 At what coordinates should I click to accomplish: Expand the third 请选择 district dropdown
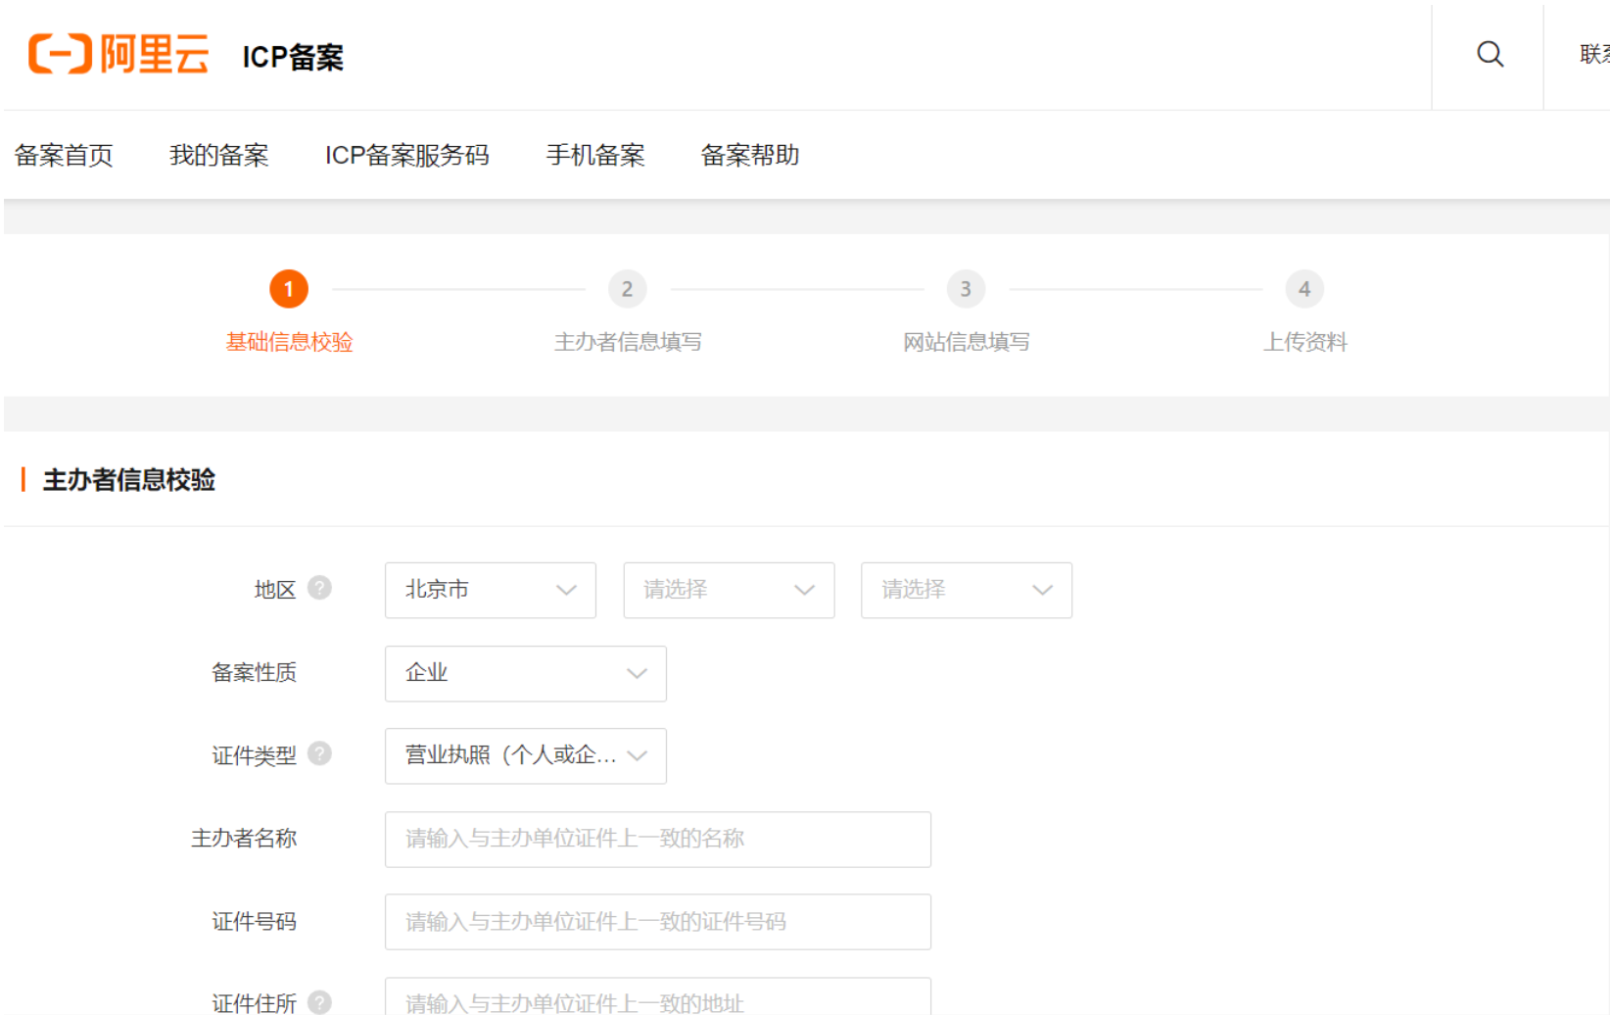[966, 590]
